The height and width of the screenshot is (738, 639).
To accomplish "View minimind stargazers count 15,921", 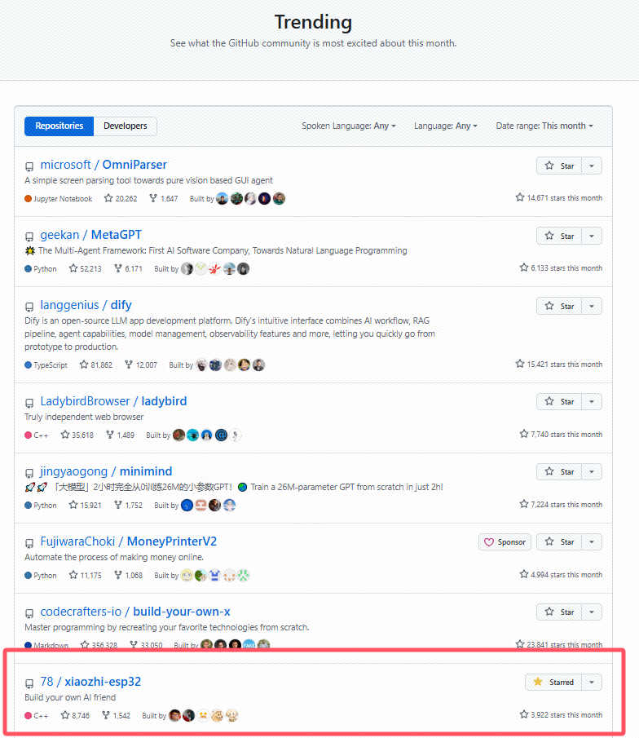I will coord(85,505).
